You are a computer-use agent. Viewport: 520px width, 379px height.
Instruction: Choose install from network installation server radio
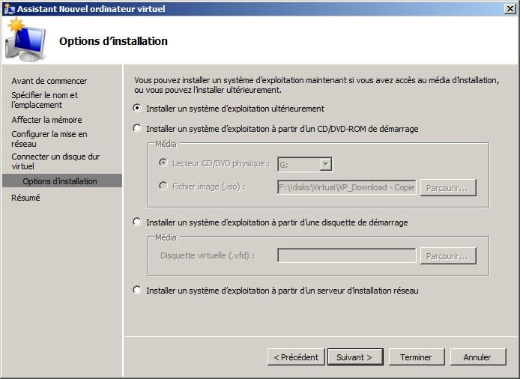137,290
